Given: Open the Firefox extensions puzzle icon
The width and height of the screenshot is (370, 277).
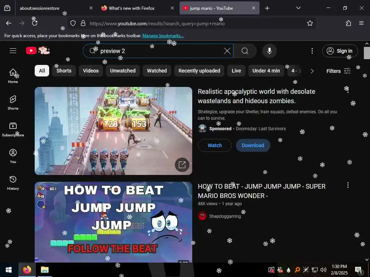Looking at the screenshot, I should click(x=348, y=23).
